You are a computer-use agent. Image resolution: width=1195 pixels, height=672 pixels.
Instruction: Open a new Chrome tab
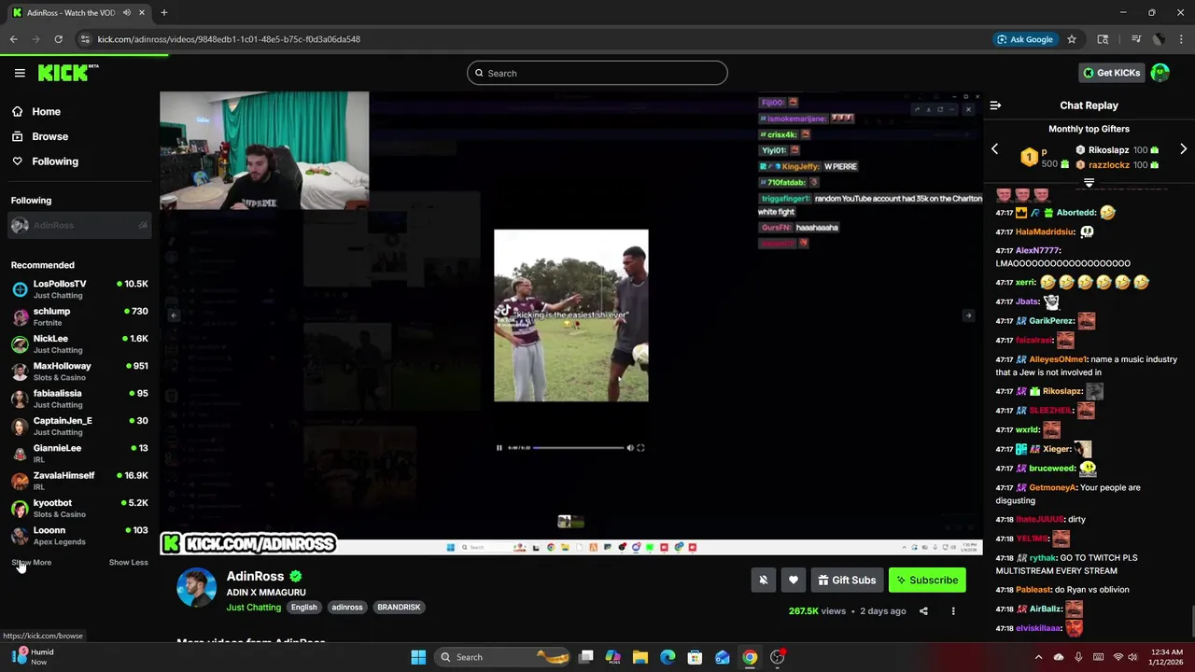pyautogui.click(x=163, y=13)
